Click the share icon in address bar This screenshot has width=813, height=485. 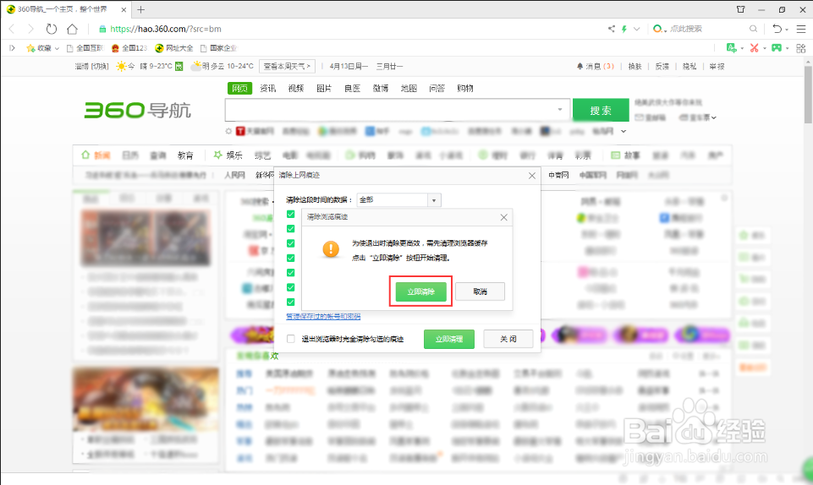point(612,29)
